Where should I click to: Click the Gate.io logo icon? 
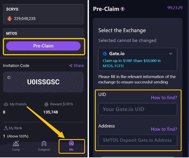pyautogui.click(x=105, y=53)
